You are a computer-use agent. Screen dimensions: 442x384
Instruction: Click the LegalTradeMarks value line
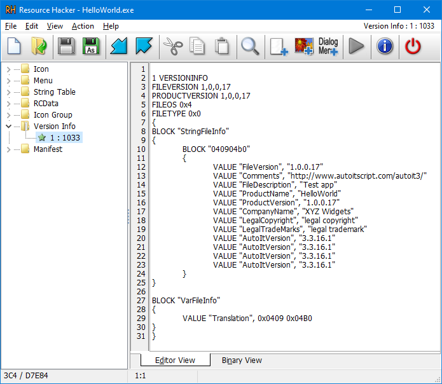click(x=290, y=230)
